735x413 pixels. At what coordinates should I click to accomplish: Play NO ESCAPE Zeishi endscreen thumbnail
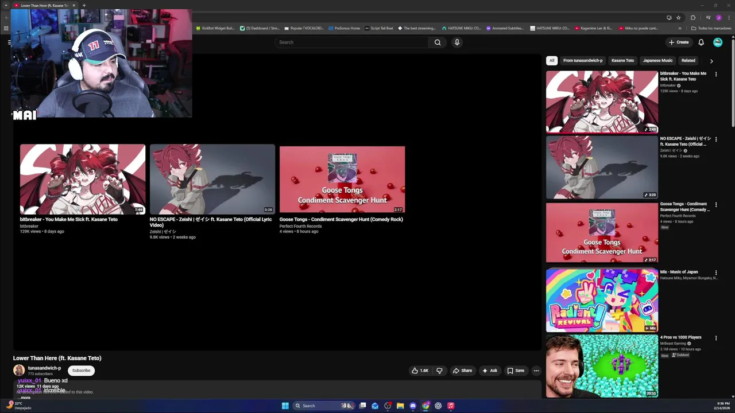coord(212,180)
